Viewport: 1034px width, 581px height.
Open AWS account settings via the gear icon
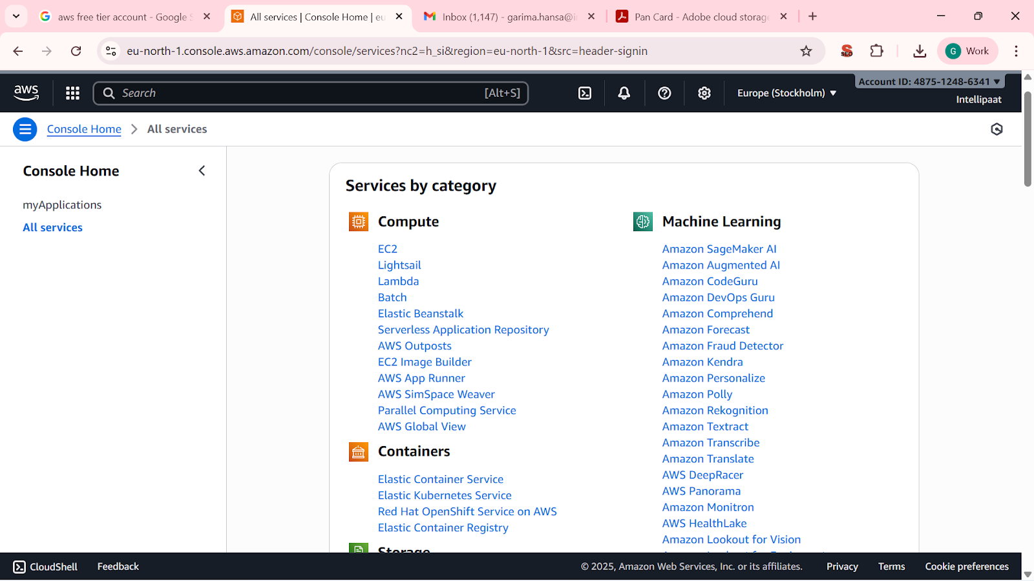[704, 92]
